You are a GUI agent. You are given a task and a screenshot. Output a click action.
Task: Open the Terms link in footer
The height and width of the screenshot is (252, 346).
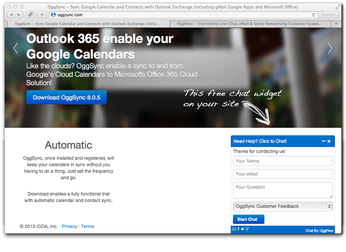click(x=87, y=227)
